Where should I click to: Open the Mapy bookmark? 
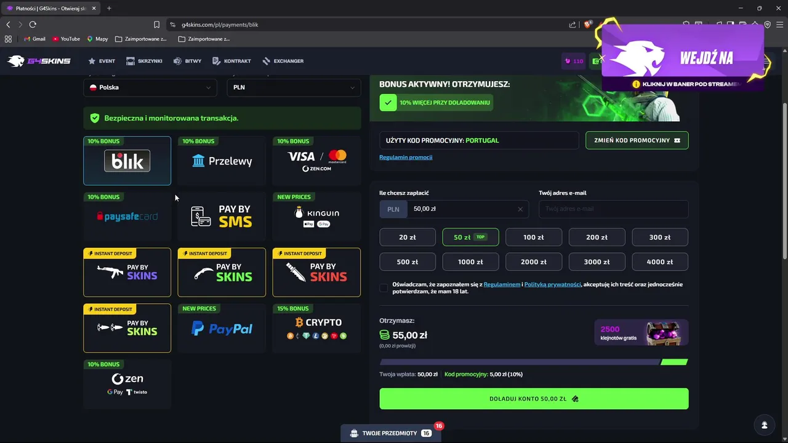coord(97,39)
